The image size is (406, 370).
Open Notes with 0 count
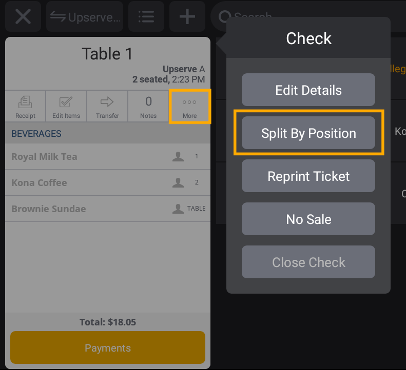click(148, 106)
